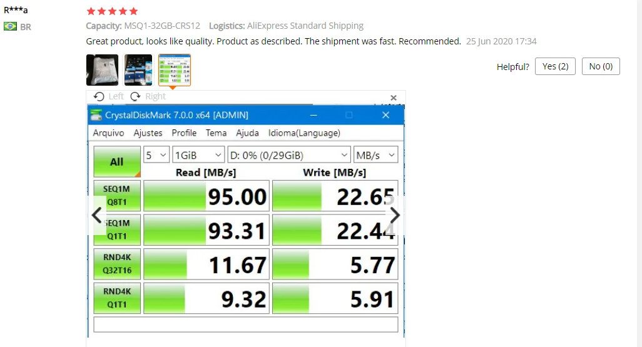Click the five-star rating
This screenshot has width=642, height=347.
pos(112,11)
